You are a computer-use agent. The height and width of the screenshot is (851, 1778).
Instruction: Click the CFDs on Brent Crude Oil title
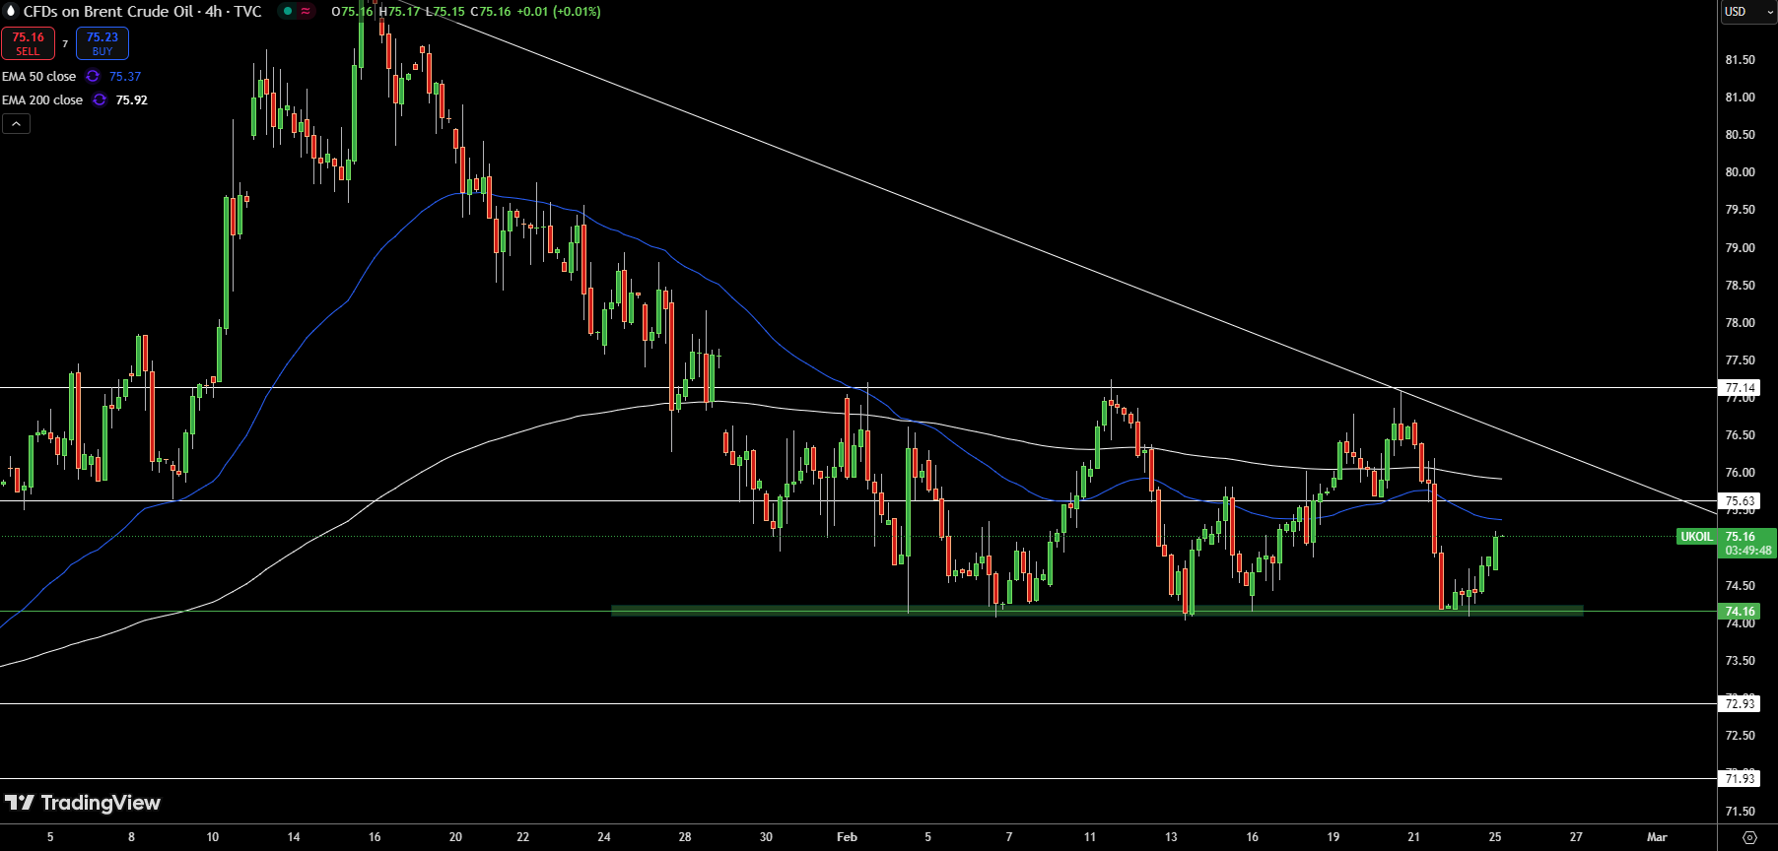pyautogui.click(x=143, y=11)
